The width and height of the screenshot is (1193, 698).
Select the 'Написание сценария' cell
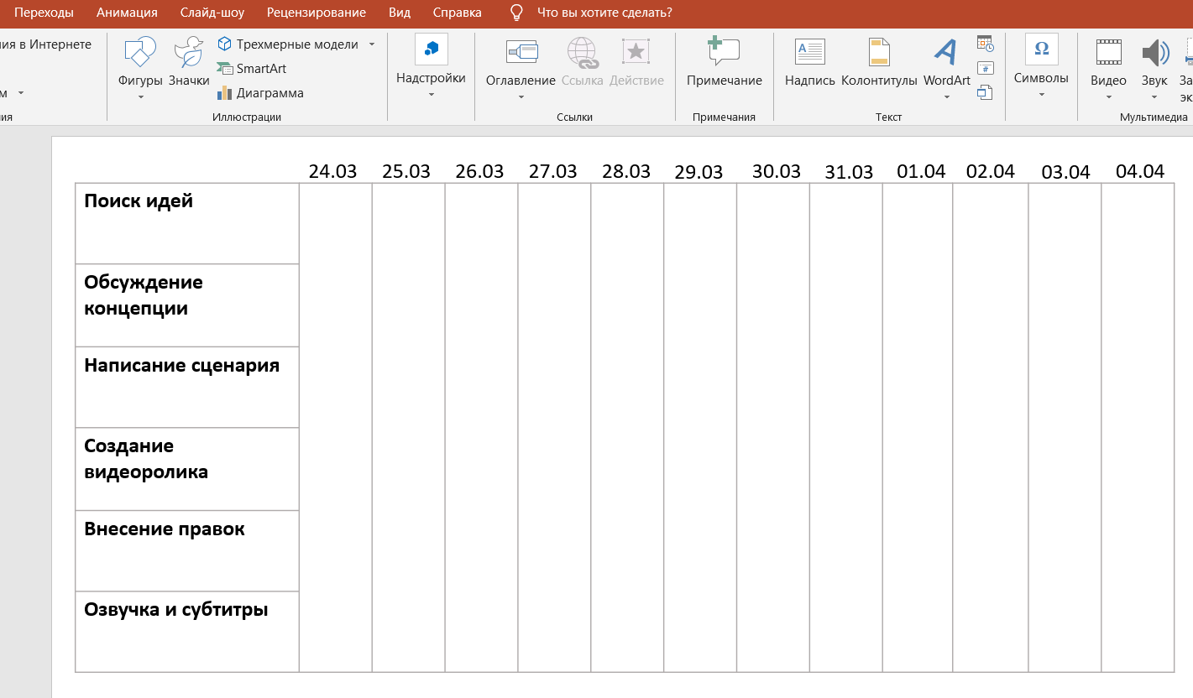pyautogui.click(x=187, y=388)
